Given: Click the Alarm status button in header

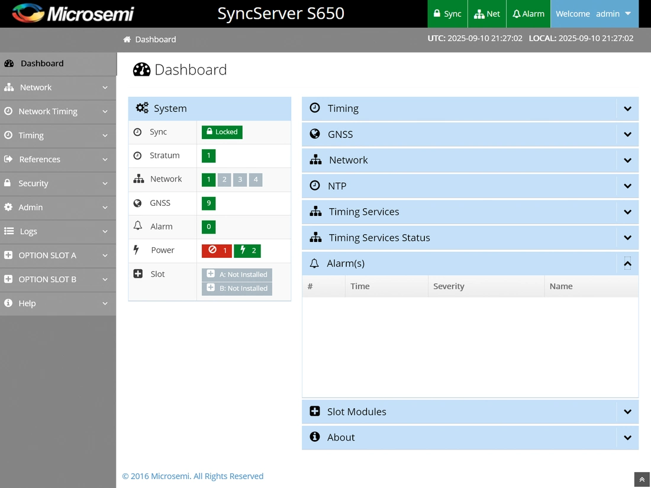Looking at the screenshot, I should 528,14.
